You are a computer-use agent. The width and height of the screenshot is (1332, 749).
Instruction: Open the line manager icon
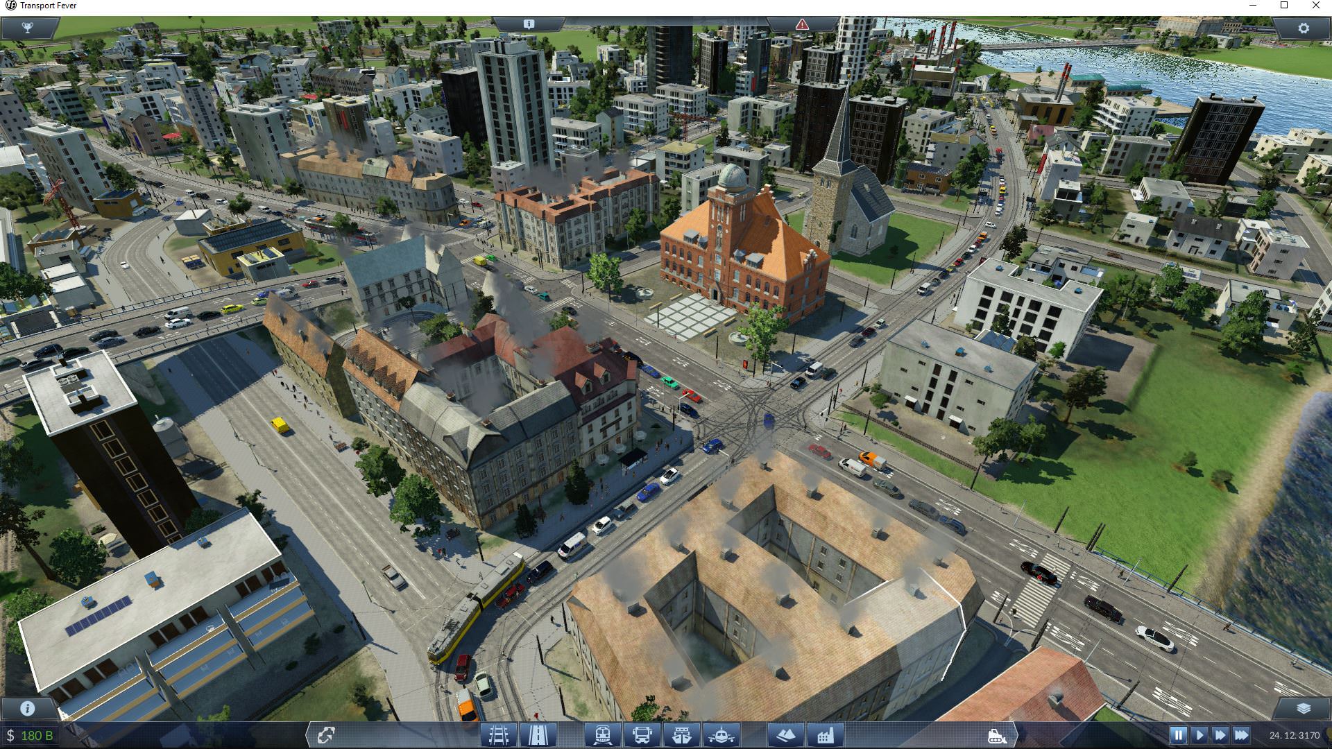tap(326, 735)
